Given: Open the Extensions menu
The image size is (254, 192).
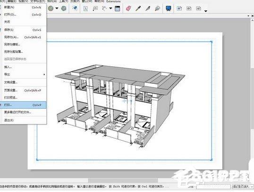Looking at the screenshot, I should coord(113,1).
